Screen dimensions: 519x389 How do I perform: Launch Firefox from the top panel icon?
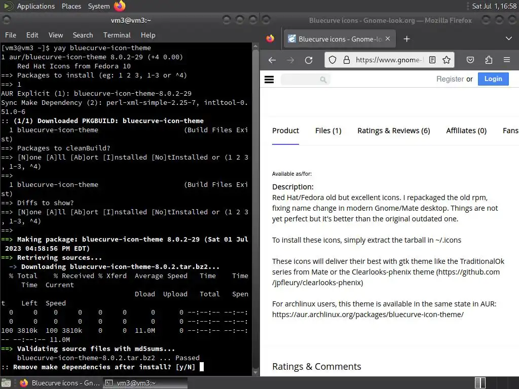coord(120,6)
